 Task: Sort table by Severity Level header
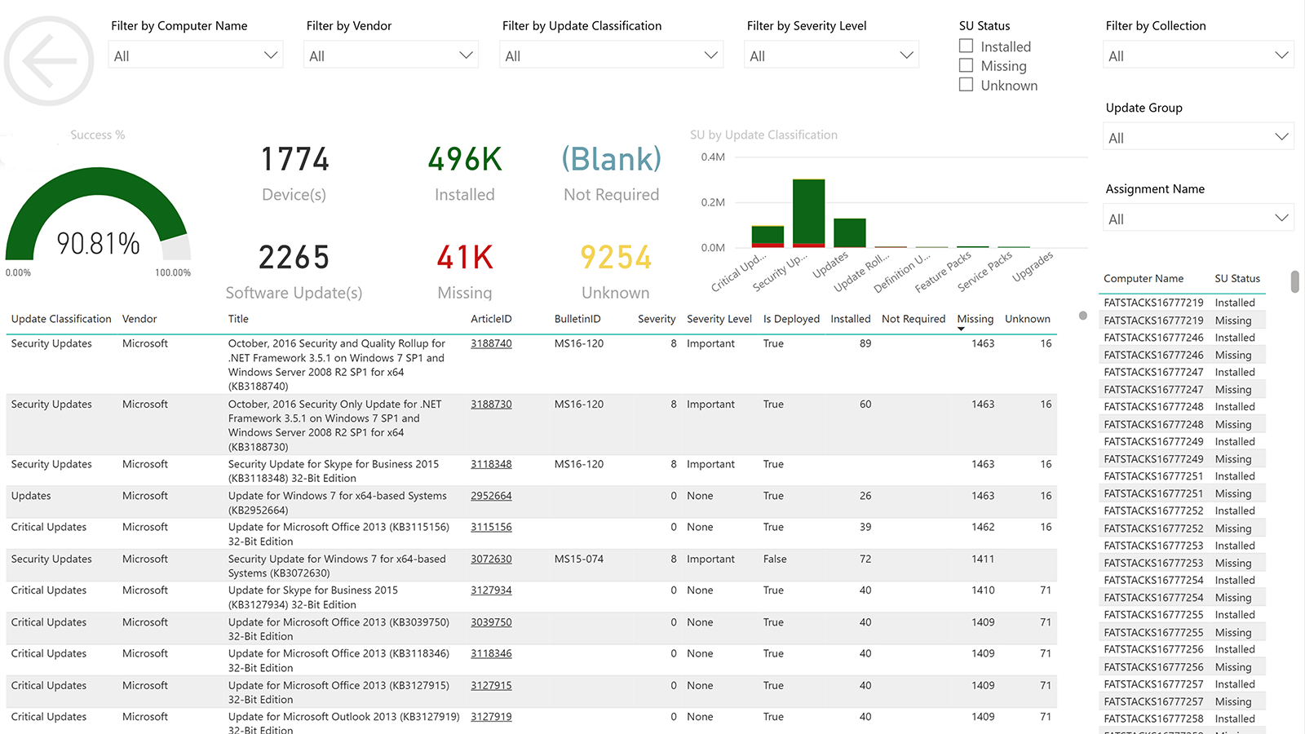coord(719,319)
